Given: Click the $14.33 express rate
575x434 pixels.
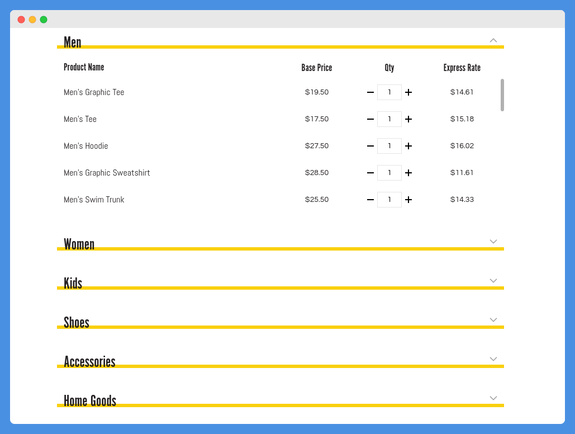Looking at the screenshot, I should click(462, 199).
